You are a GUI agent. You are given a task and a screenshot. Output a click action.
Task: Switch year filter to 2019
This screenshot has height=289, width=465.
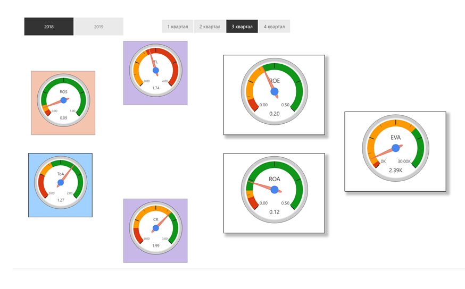(x=98, y=27)
